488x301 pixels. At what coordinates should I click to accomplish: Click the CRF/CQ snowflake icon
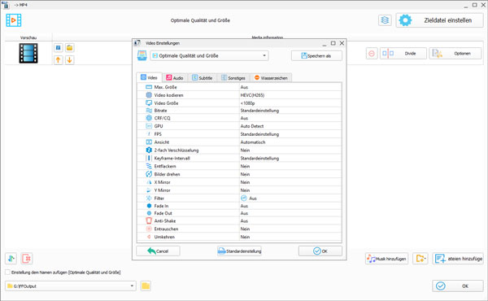[149, 118]
